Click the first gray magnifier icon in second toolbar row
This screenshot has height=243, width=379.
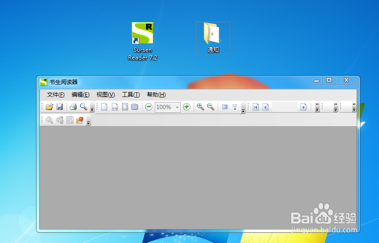49,120
